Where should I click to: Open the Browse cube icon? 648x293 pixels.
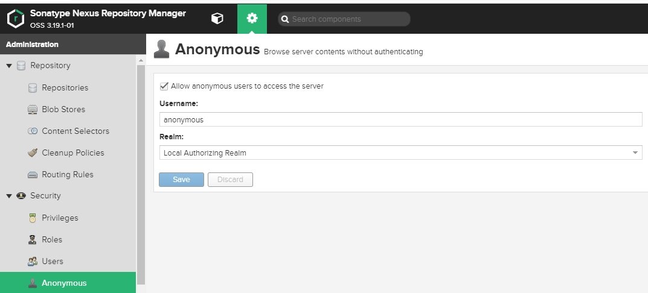pos(217,19)
